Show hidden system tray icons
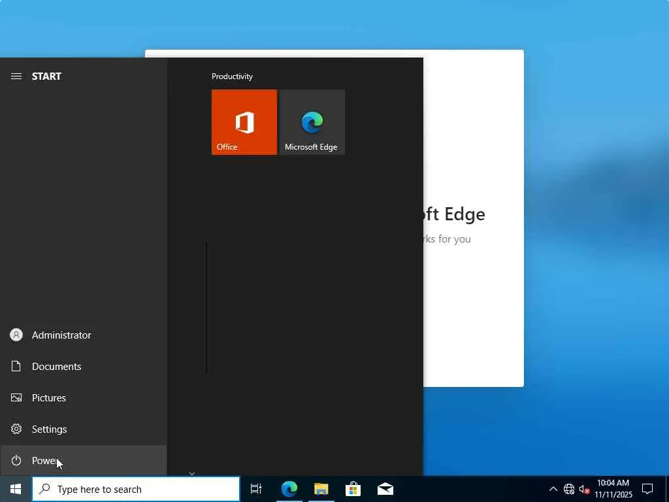Image resolution: width=669 pixels, height=502 pixels. [x=553, y=489]
